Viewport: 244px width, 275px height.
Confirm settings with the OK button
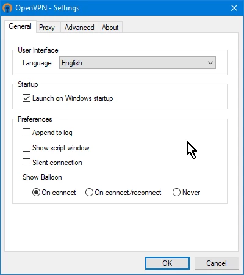click(167, 263)
